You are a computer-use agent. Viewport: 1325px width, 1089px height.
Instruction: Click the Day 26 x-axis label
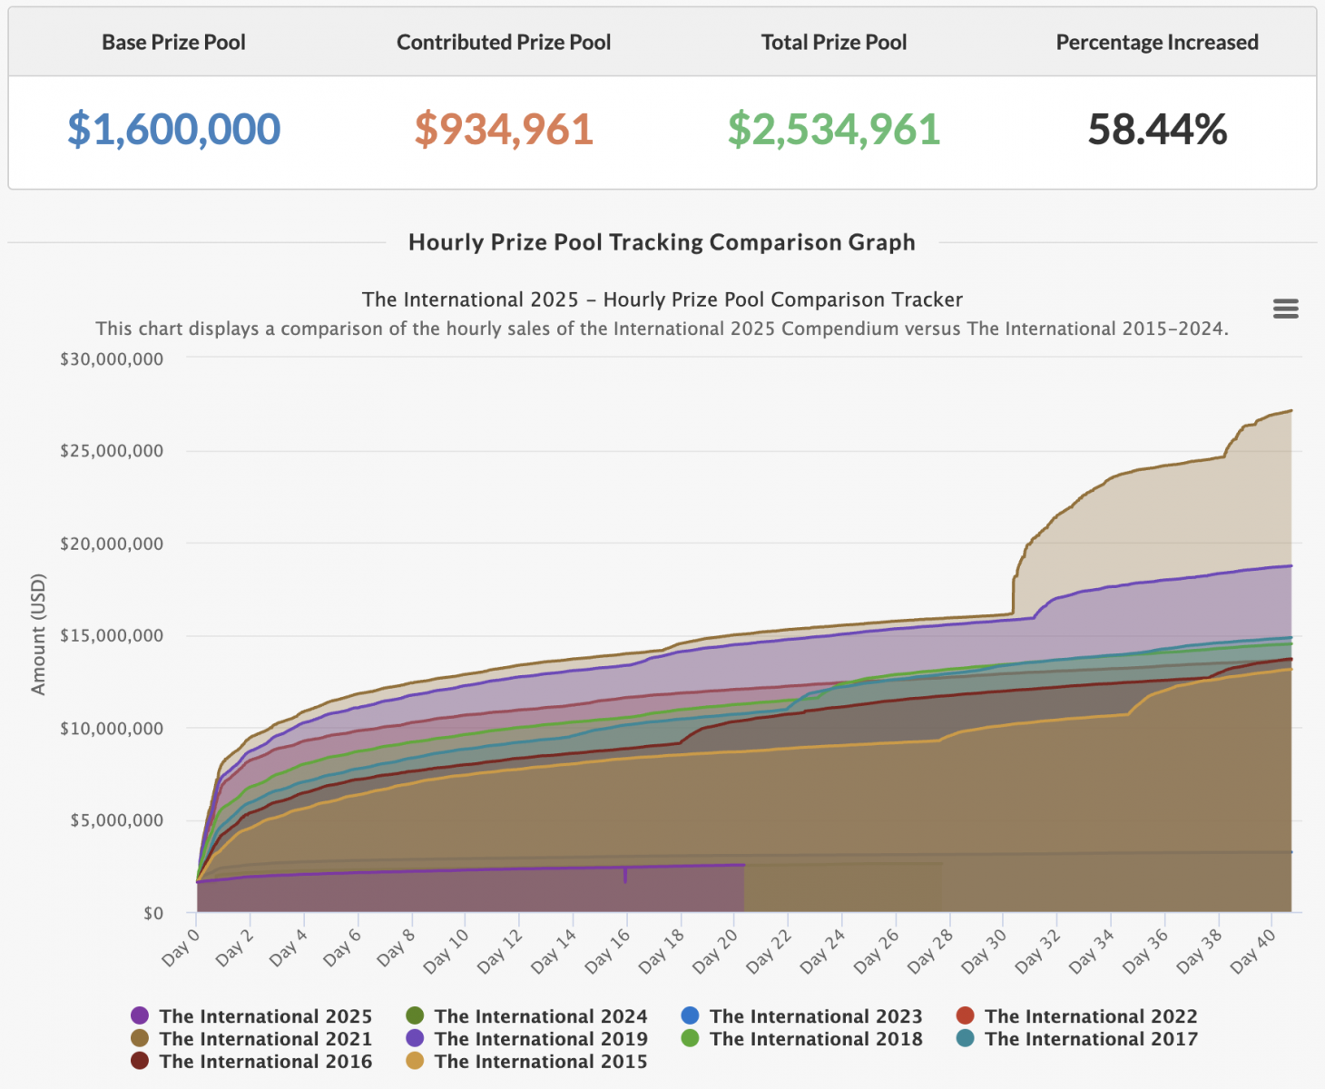pyautogui.click(x=878, y=950)
